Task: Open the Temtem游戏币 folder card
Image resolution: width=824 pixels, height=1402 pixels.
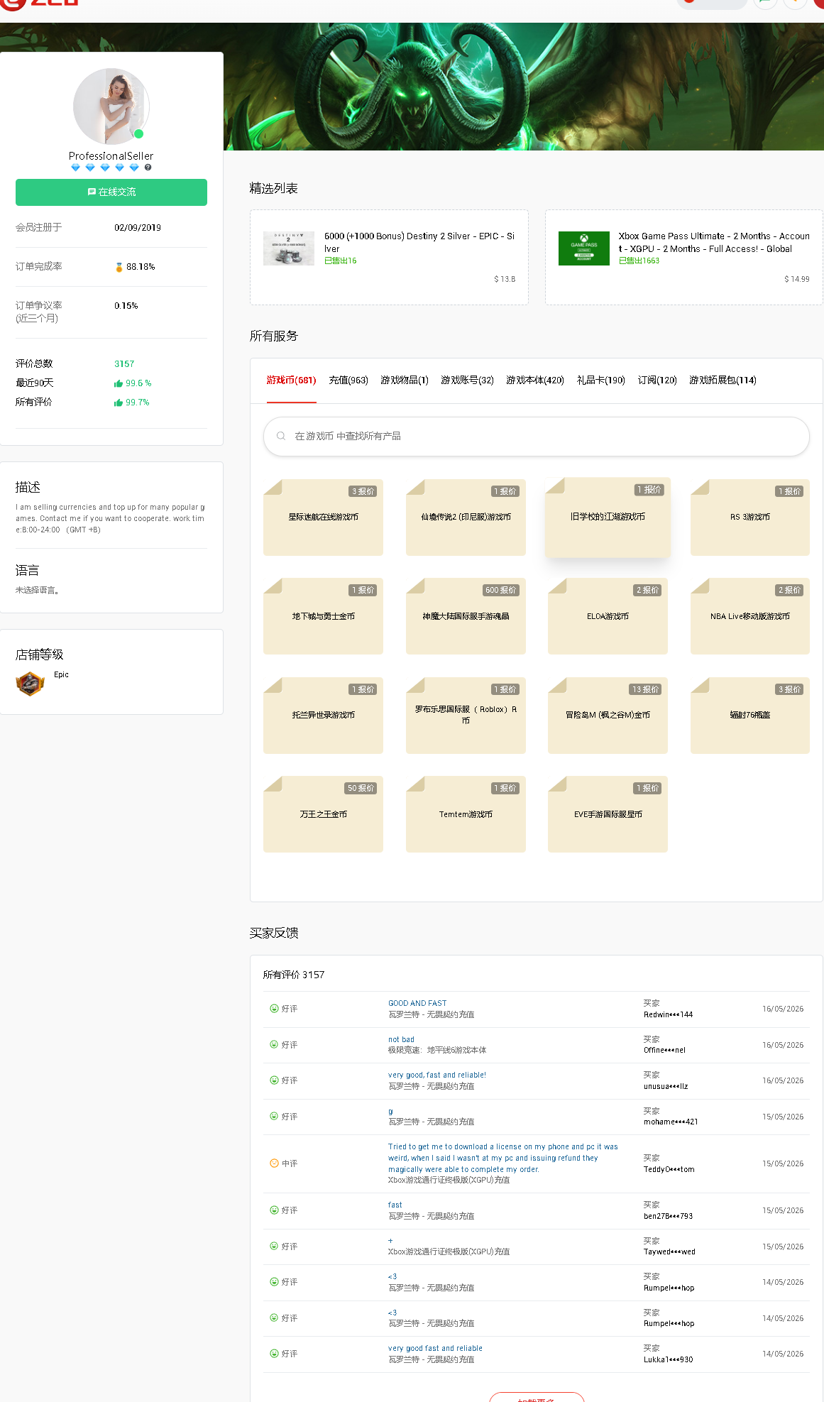Action: pyautogui.click(x=466, y=814)
